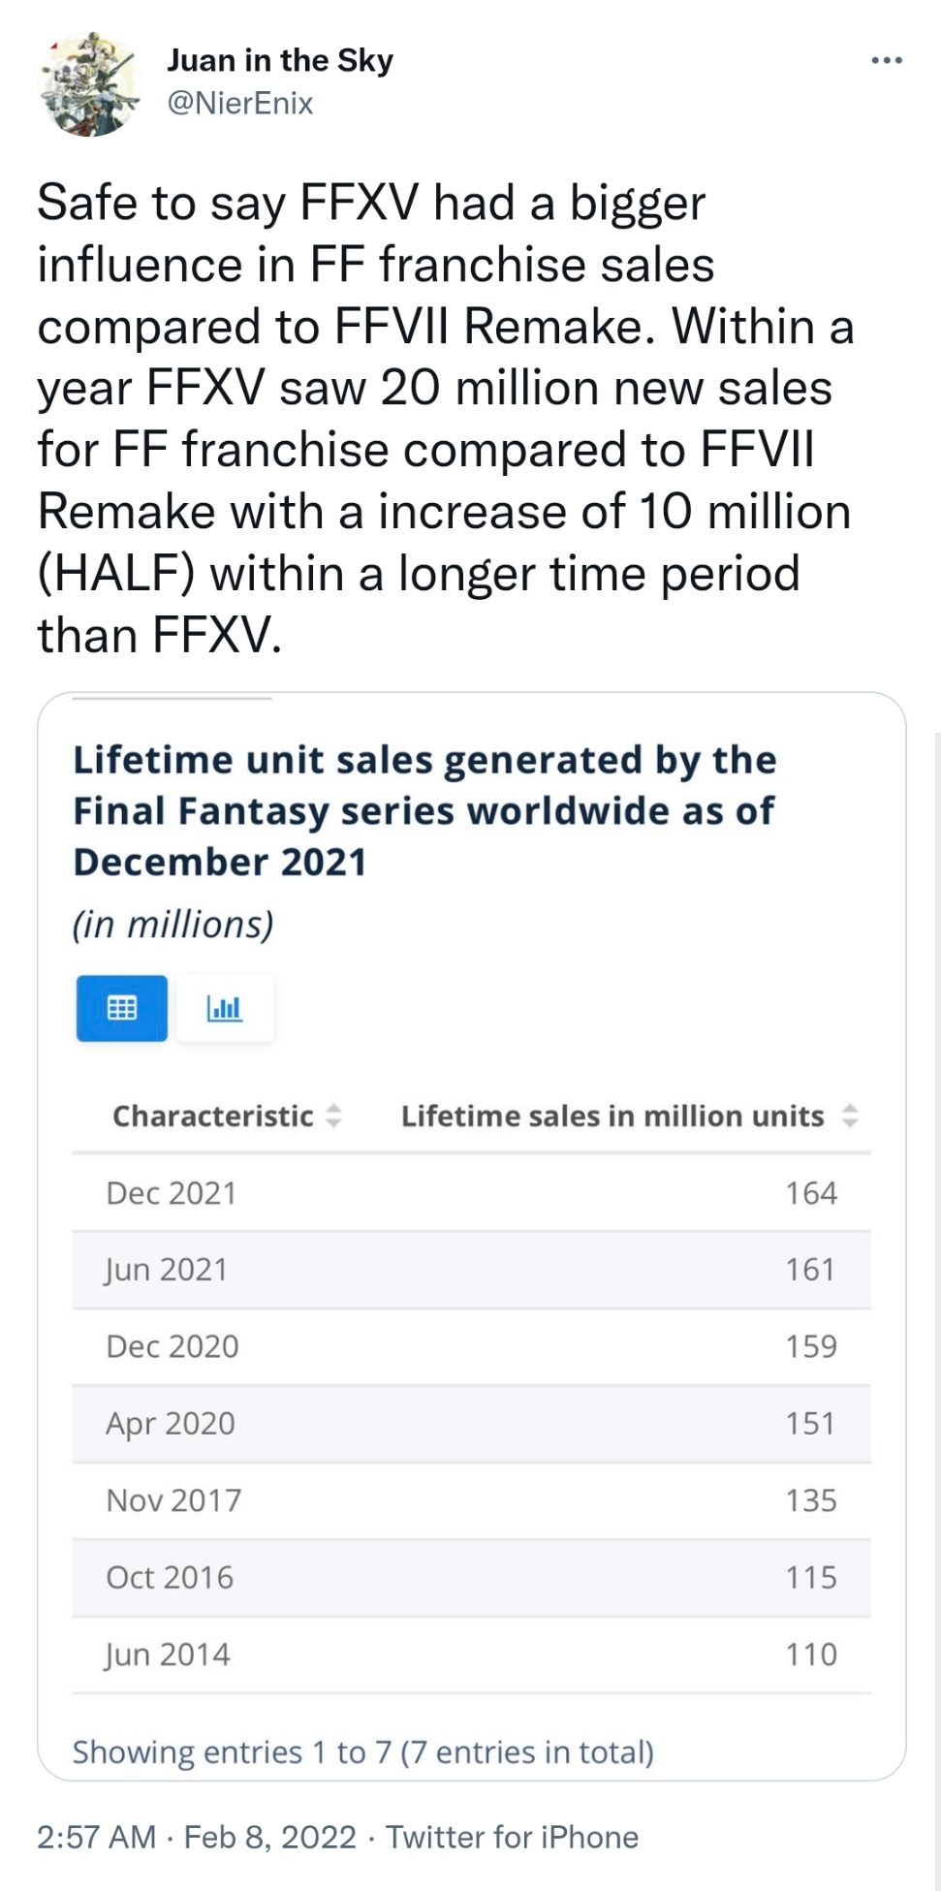
Task: Open the attached Lifetime unit sales image
Action: (x=471, y=1236)
